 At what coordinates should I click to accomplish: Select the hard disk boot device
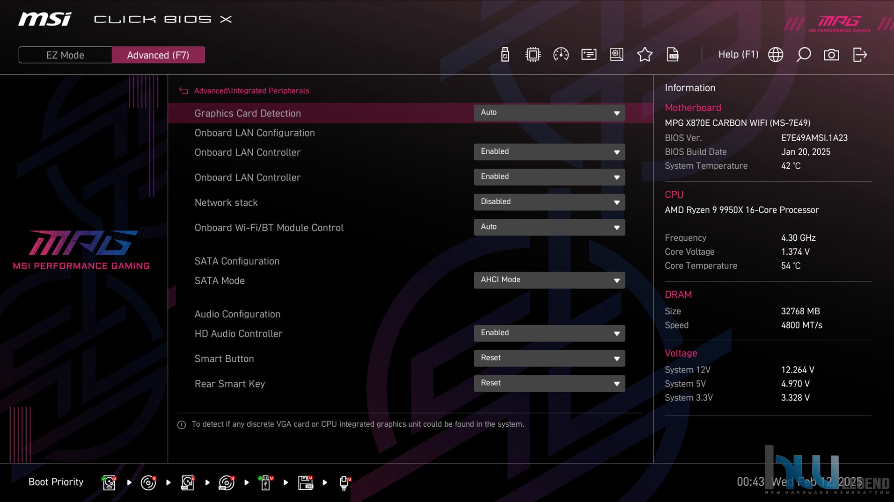(109, 482)
